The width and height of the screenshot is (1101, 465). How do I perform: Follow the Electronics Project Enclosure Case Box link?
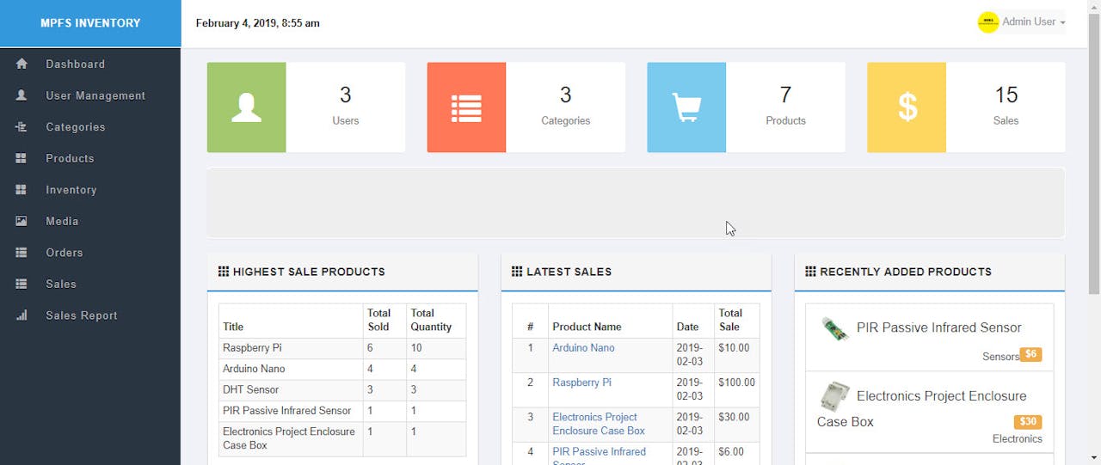[598, 424]
